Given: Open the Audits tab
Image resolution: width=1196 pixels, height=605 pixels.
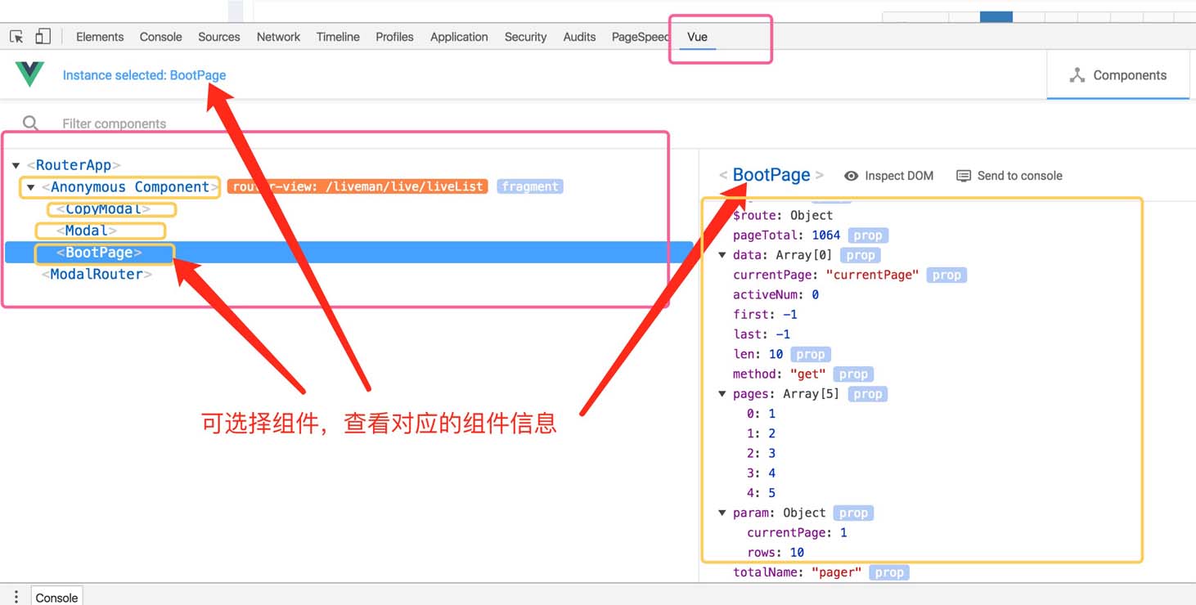Looking at the screenshot, I should point(579,37).
